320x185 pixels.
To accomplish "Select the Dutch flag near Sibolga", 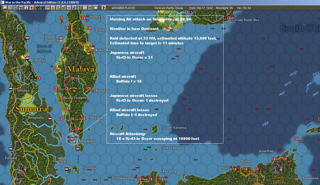I will [11, 88].
